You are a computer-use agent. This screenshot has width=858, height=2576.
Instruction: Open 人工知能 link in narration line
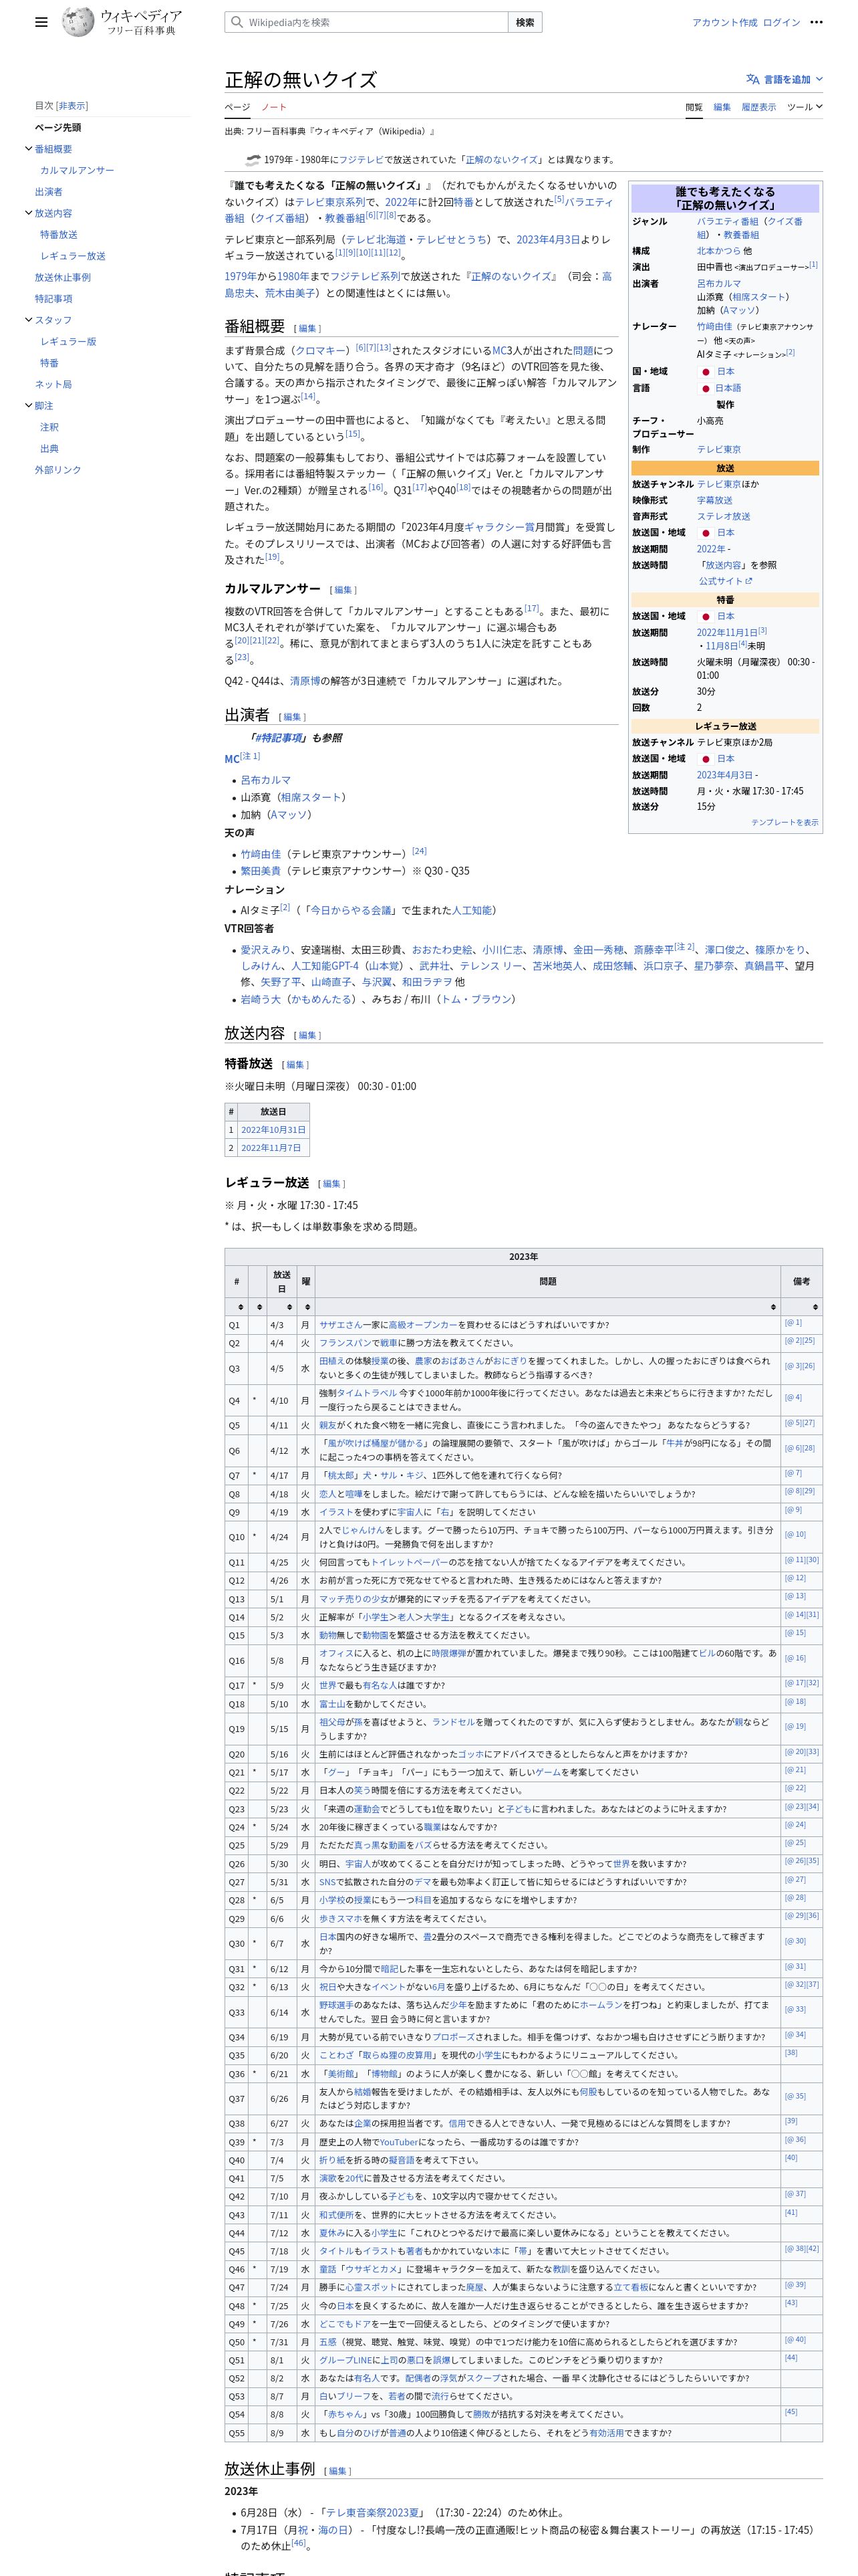tap(472, 911)
